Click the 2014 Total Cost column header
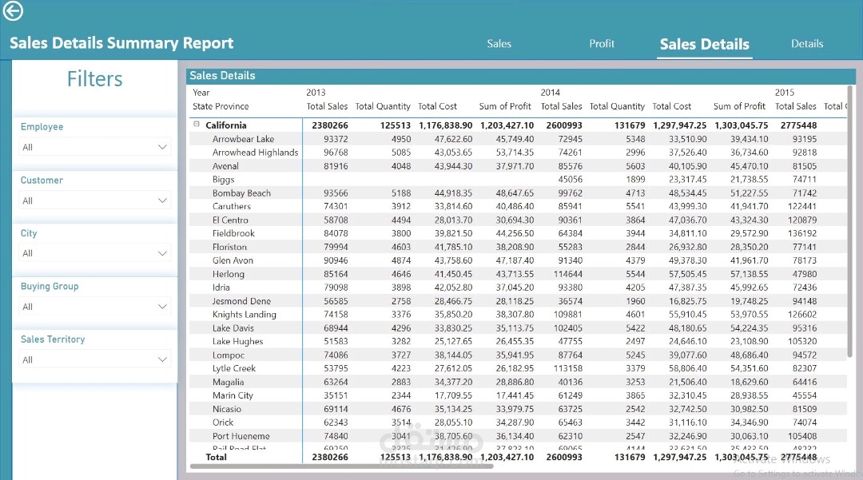The height and width of the screenshot is (480, 863). point(671,106)
